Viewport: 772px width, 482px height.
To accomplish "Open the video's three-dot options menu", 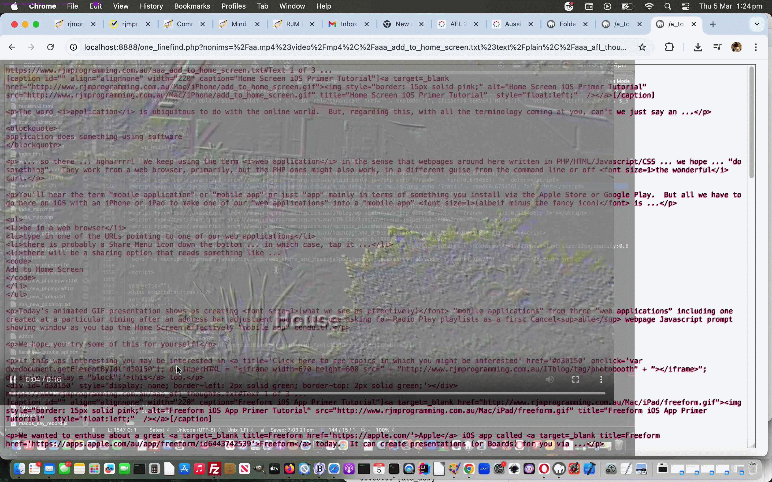I will pos(601,379).
